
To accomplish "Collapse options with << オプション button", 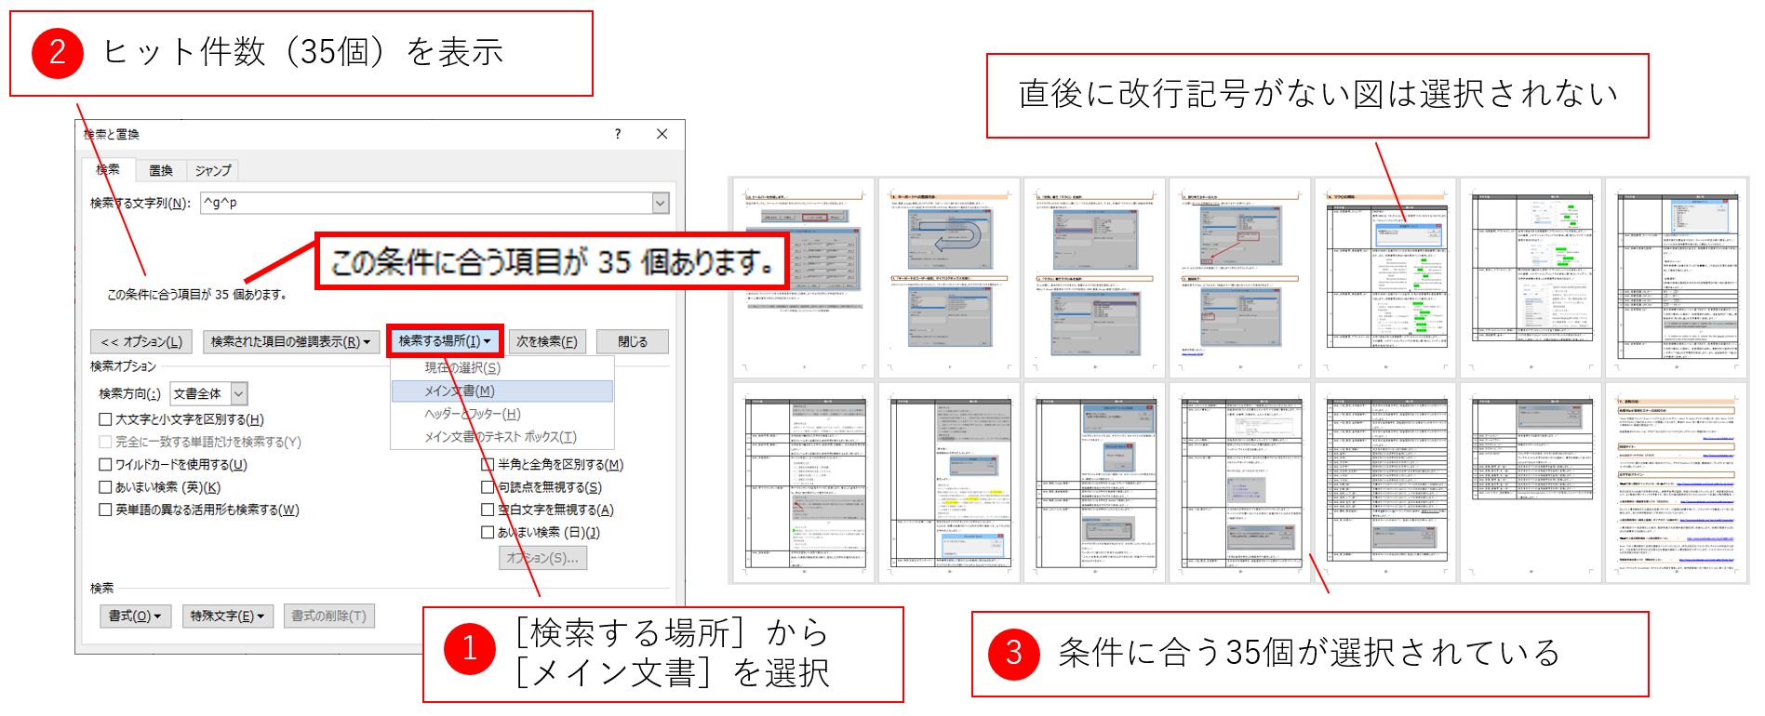I will click(141, 341).
